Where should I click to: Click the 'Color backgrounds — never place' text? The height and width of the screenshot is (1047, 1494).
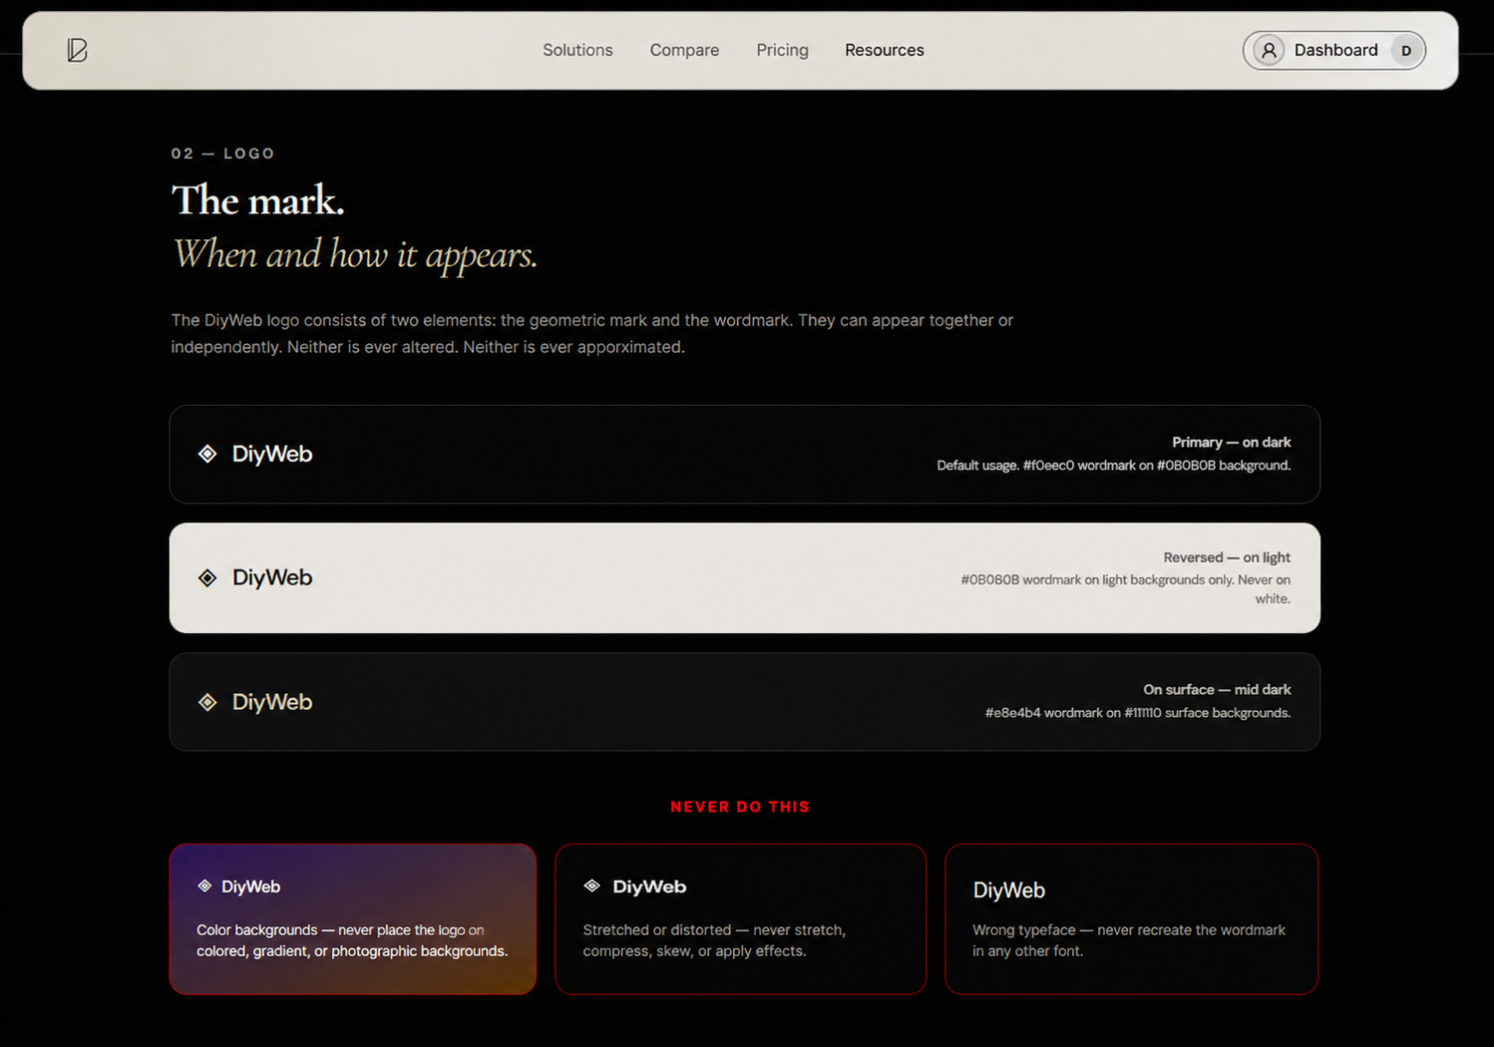(352, 940)
